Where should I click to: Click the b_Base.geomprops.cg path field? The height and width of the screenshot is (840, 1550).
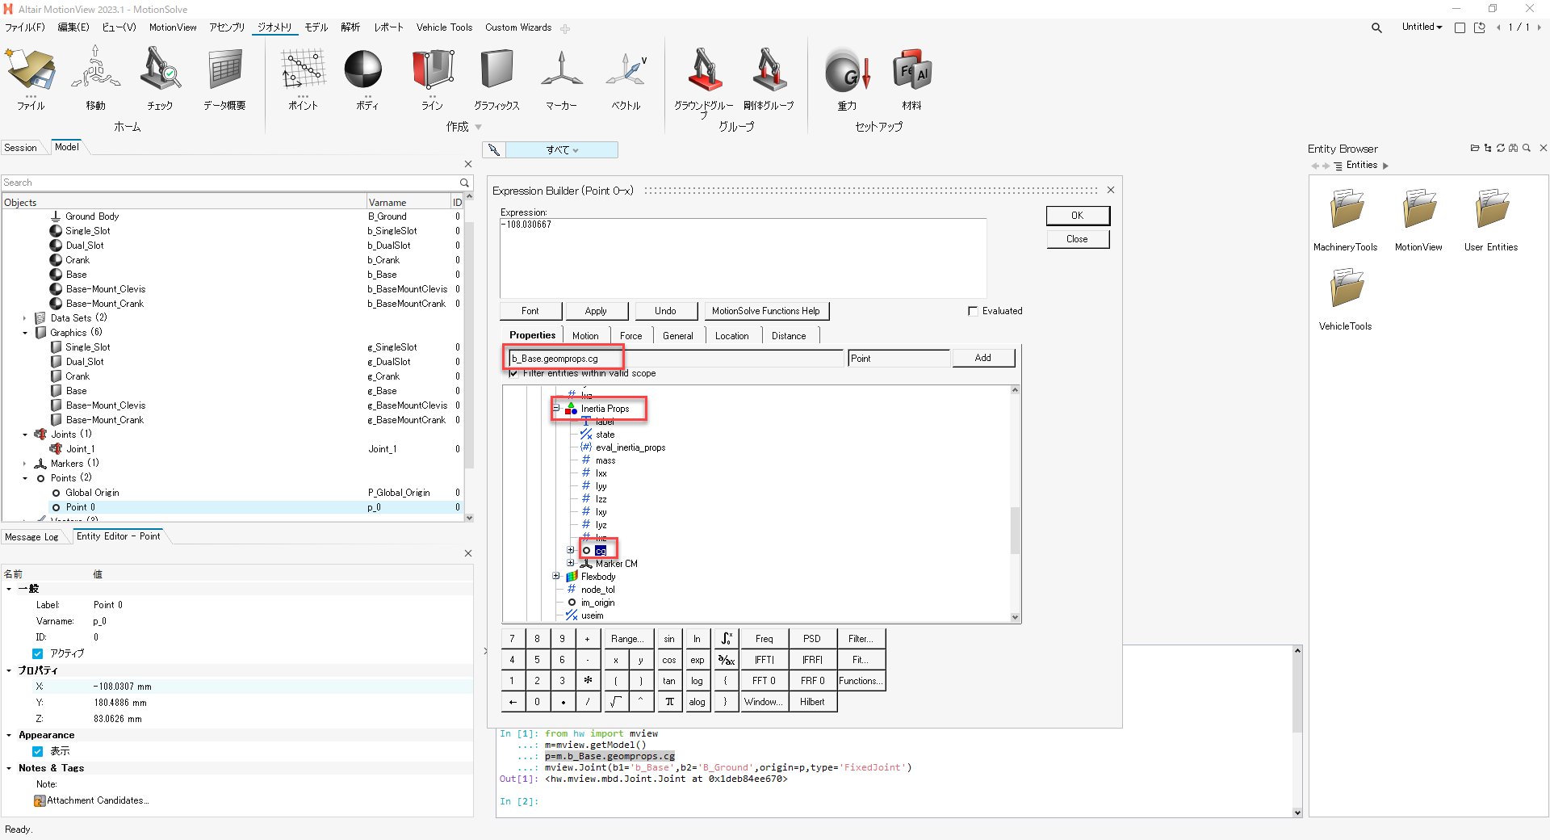pos(676,358)
